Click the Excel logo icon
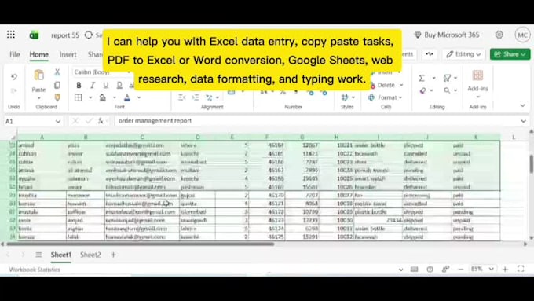This screenshot has height=301, width=534. point(34,35)
